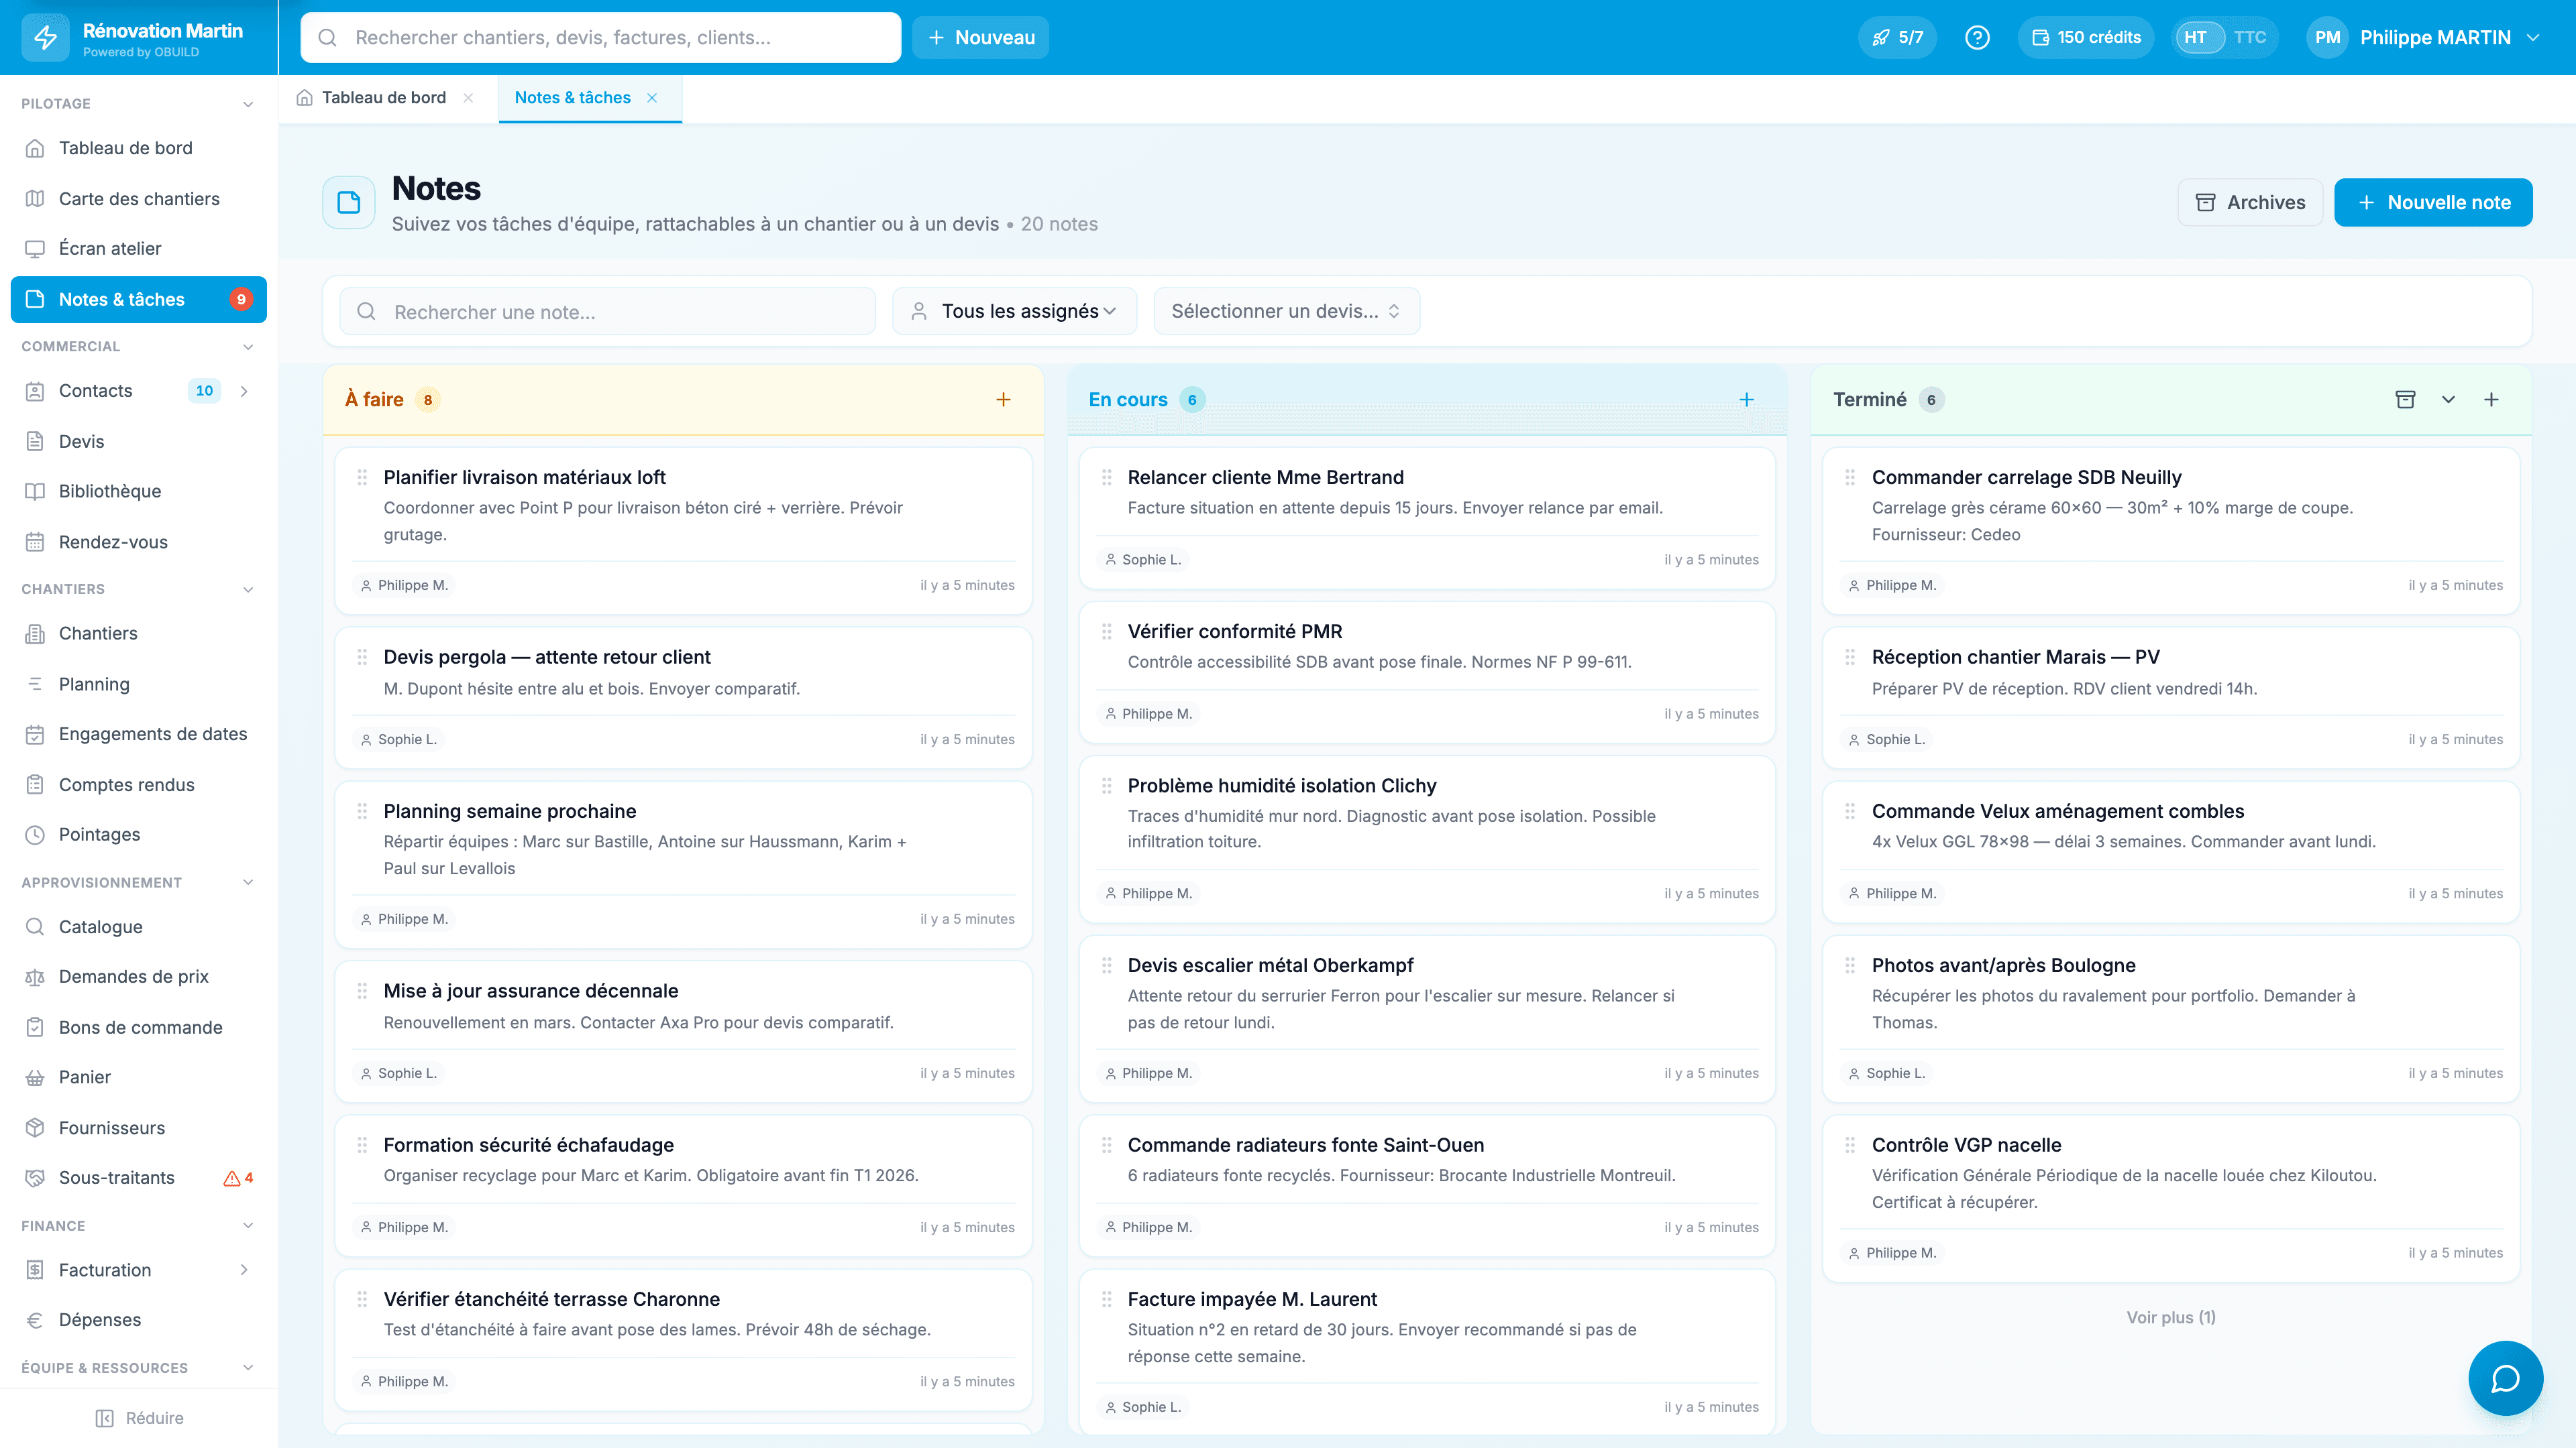Focus the Rechercher une note field
Viewport: 2576px width, 1448px height.
(608, 312)
